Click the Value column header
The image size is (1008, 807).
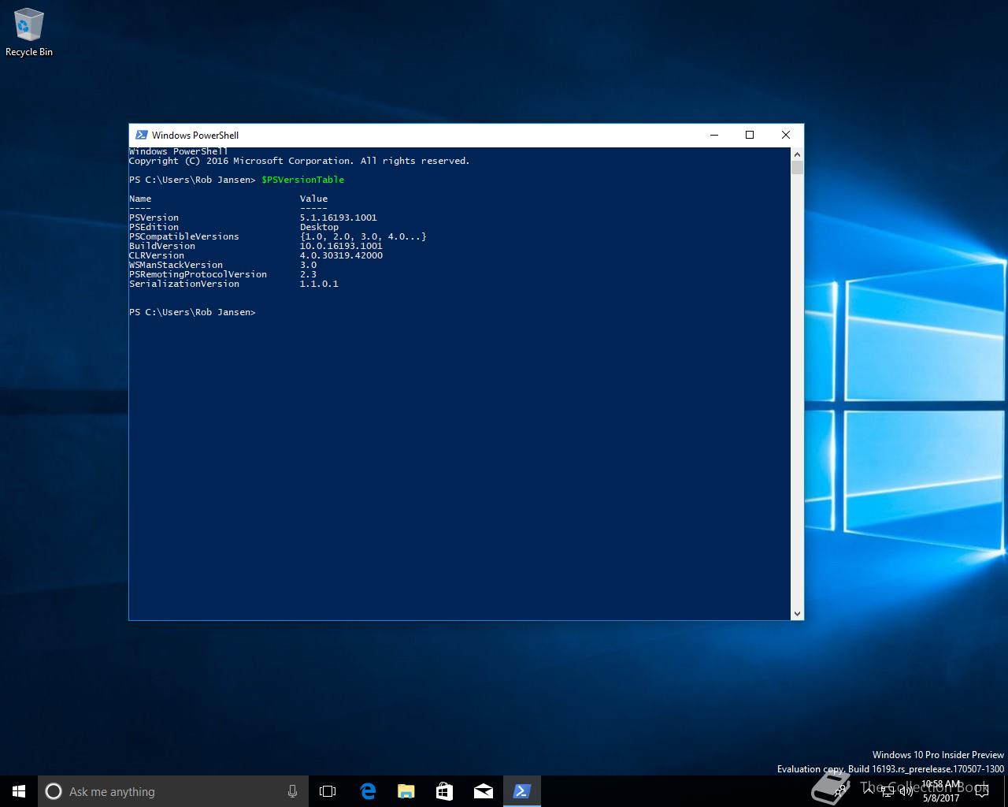point(313,199)
